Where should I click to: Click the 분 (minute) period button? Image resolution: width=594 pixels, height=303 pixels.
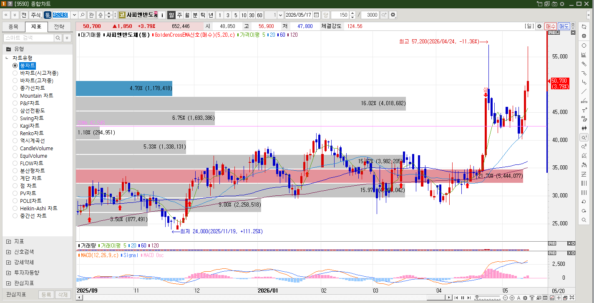(x=195, y=15)
